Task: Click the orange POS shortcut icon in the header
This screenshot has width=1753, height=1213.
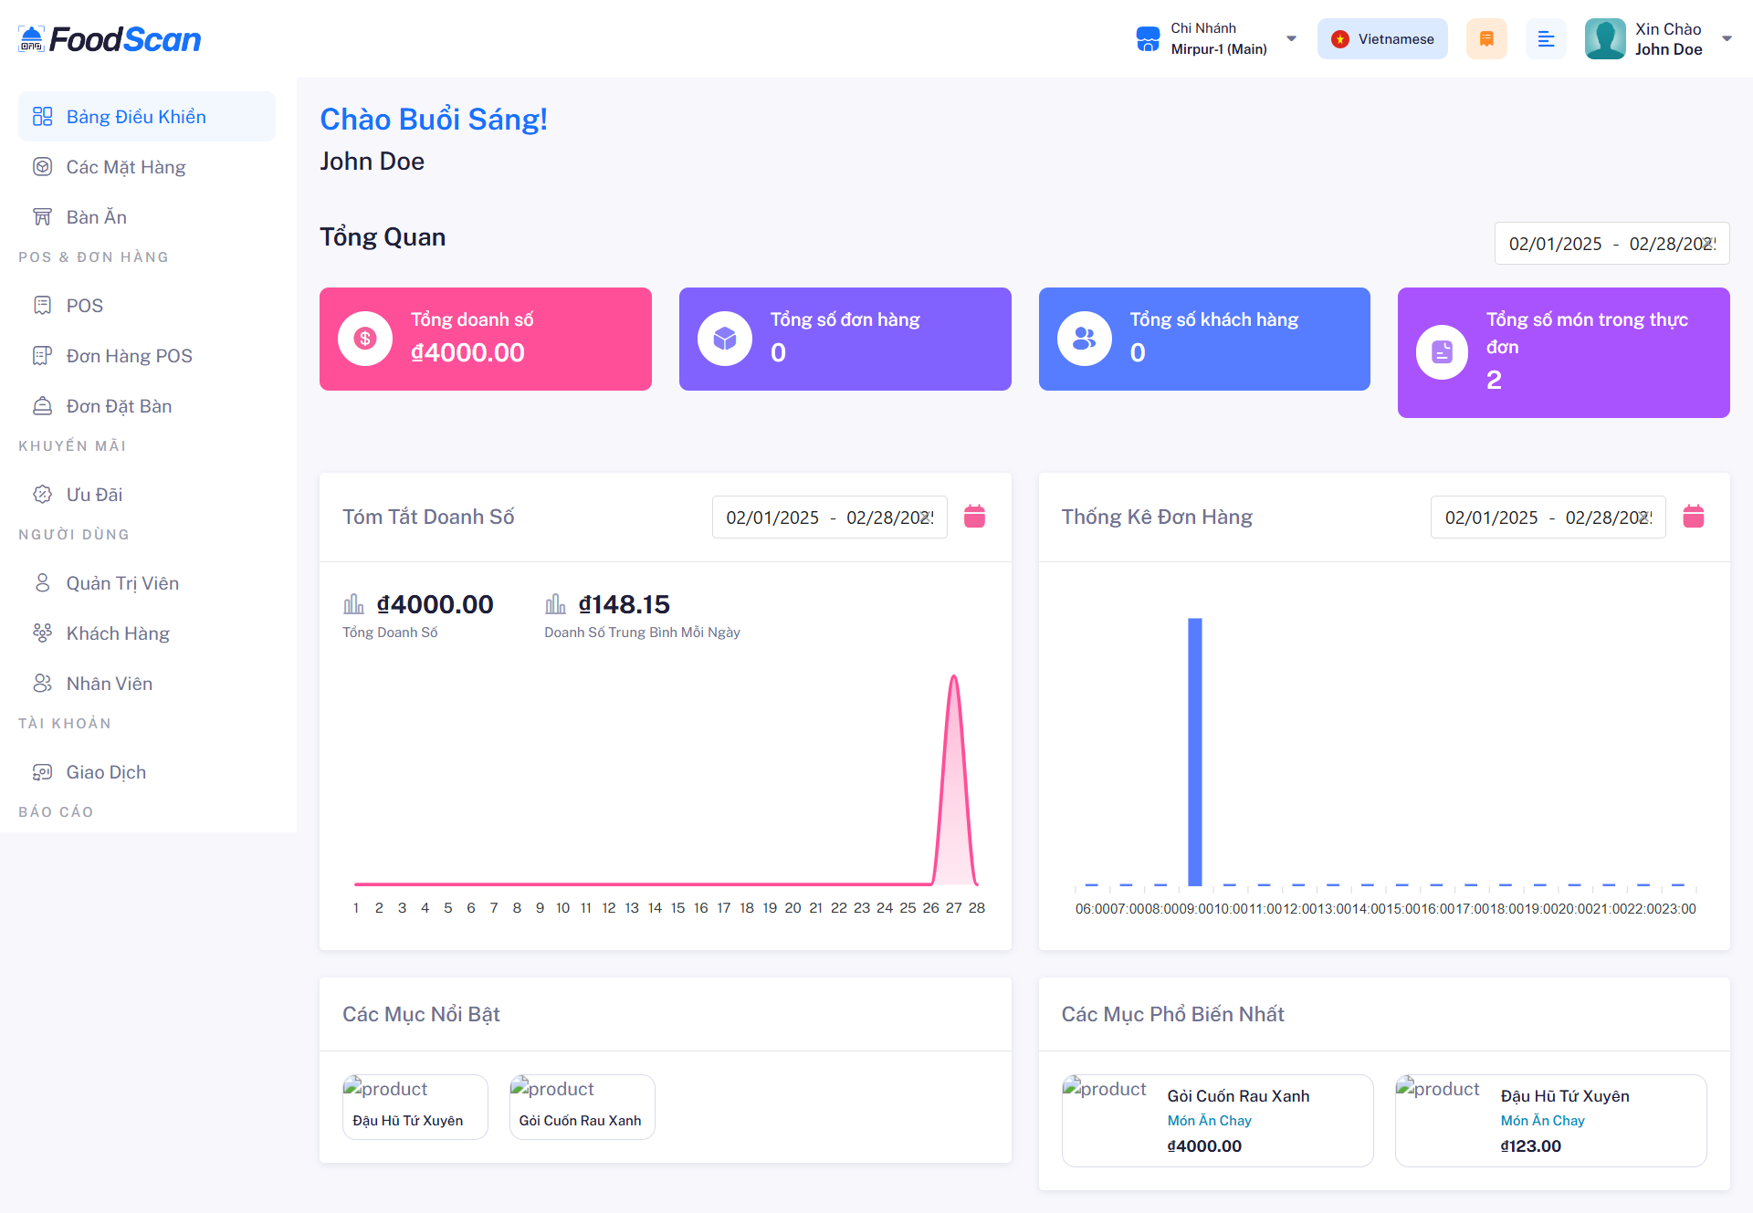Action: [x=1485, y=39]
